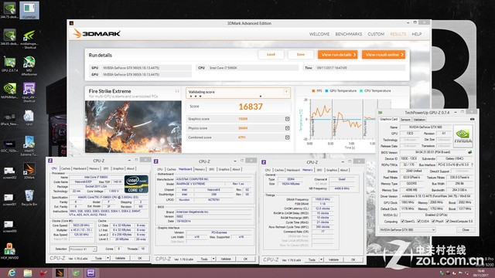Expand the Graphics score row
The height and width of the screenshot is (278, 495).
click(x=287, y=119)
